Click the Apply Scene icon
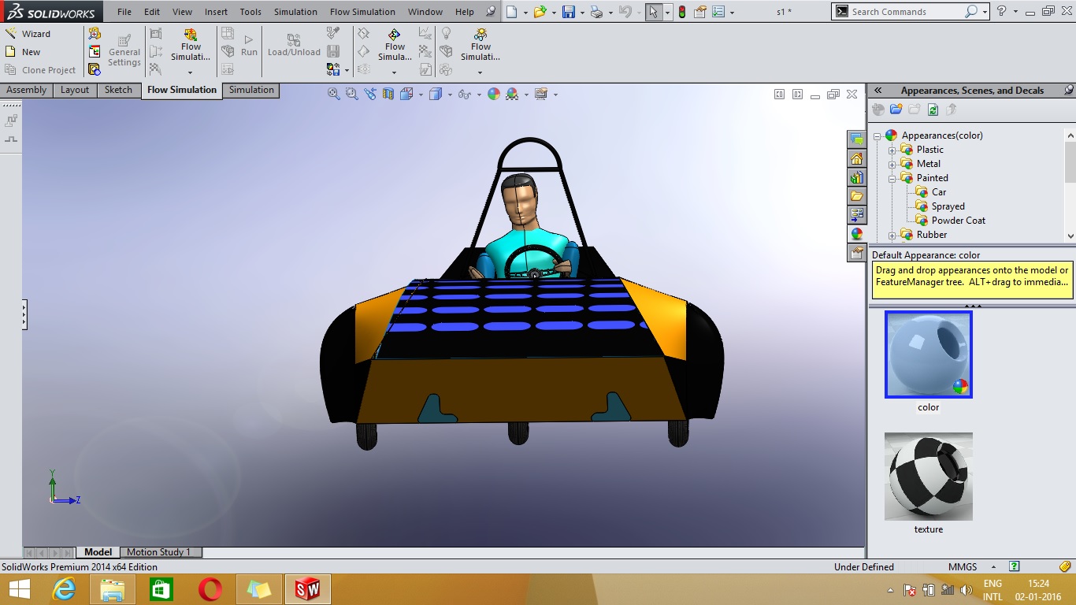The height and width of the screenshot is (605, 1076). click(x=512, y=94)
